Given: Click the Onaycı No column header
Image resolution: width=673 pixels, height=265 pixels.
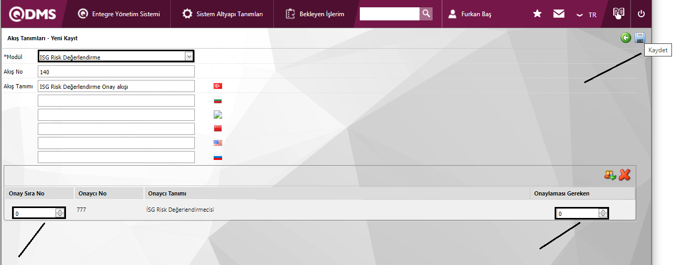Looking at the screenshot, I should pyautogui.click(x=109, y=193).
